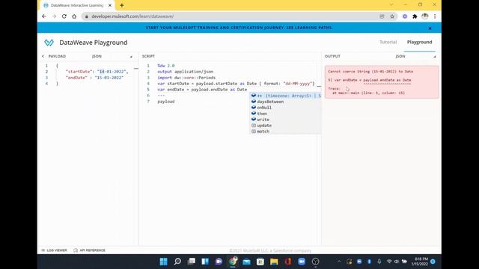Click the microphone icon in system tray

pyautogui.click(x=379, y=262)
